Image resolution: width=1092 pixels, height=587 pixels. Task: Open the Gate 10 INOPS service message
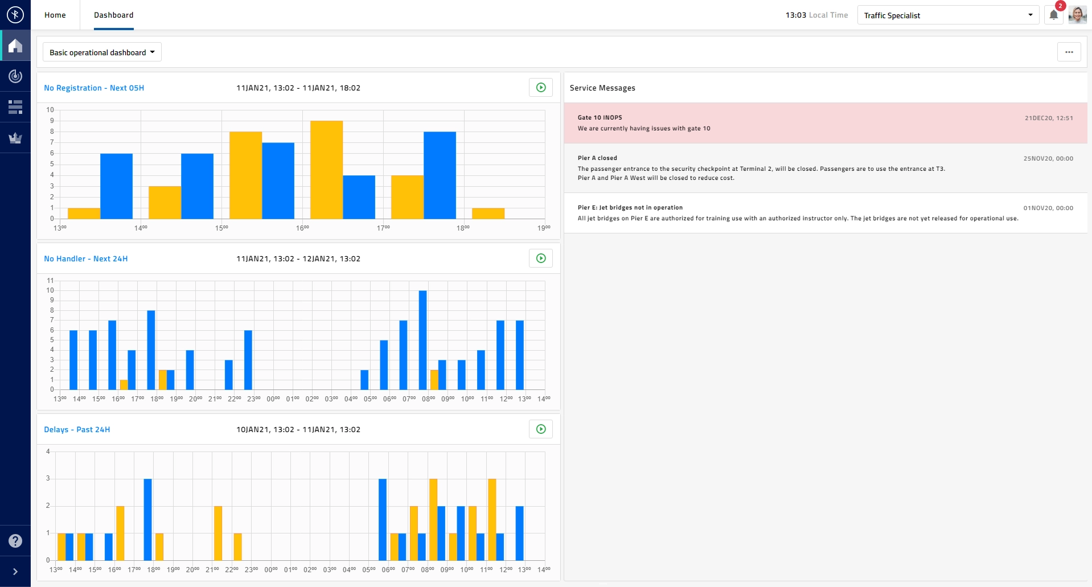826,123
